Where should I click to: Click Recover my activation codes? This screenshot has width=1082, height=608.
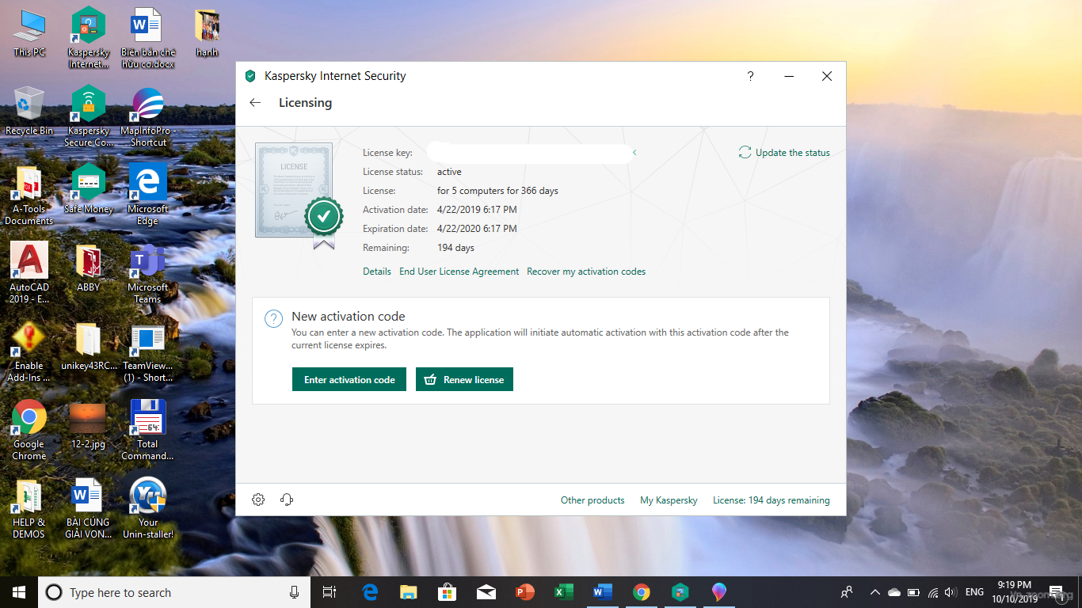(586, 272)
